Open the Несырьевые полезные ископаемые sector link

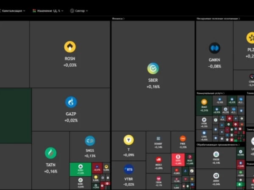[218, 19]
